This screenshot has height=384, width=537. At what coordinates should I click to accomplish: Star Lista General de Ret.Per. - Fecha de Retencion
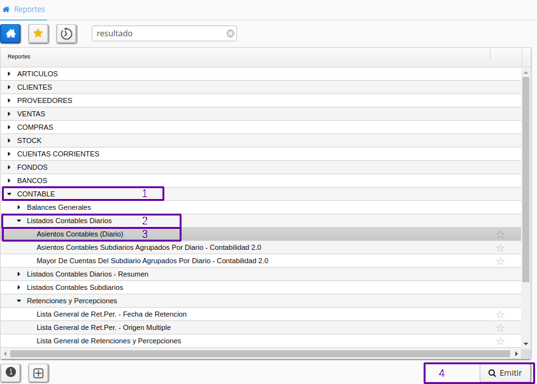pos(500,314)
